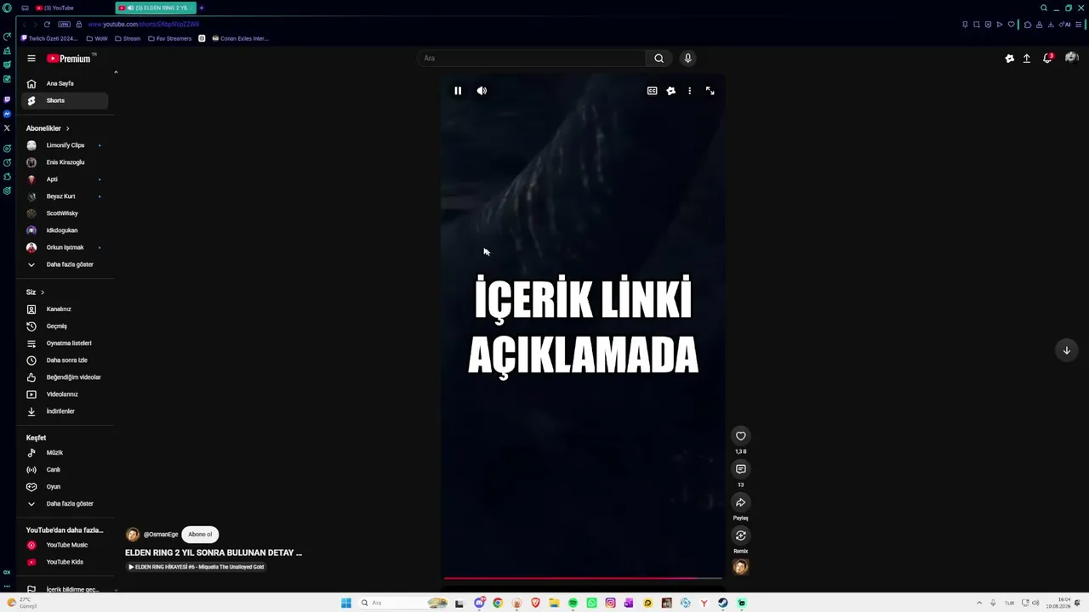The height and width of the screenshot is (612, 1089).
Task: Click the YouTube search field
Action: [533, 58]
